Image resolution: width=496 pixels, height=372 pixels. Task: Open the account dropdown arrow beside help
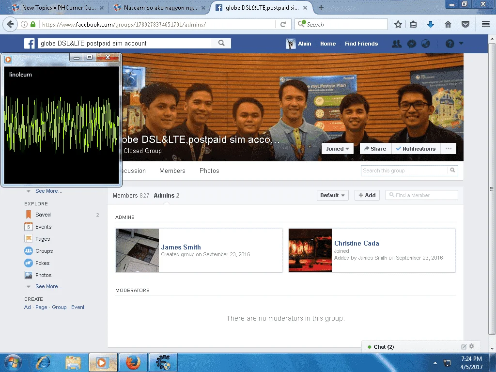461,43
